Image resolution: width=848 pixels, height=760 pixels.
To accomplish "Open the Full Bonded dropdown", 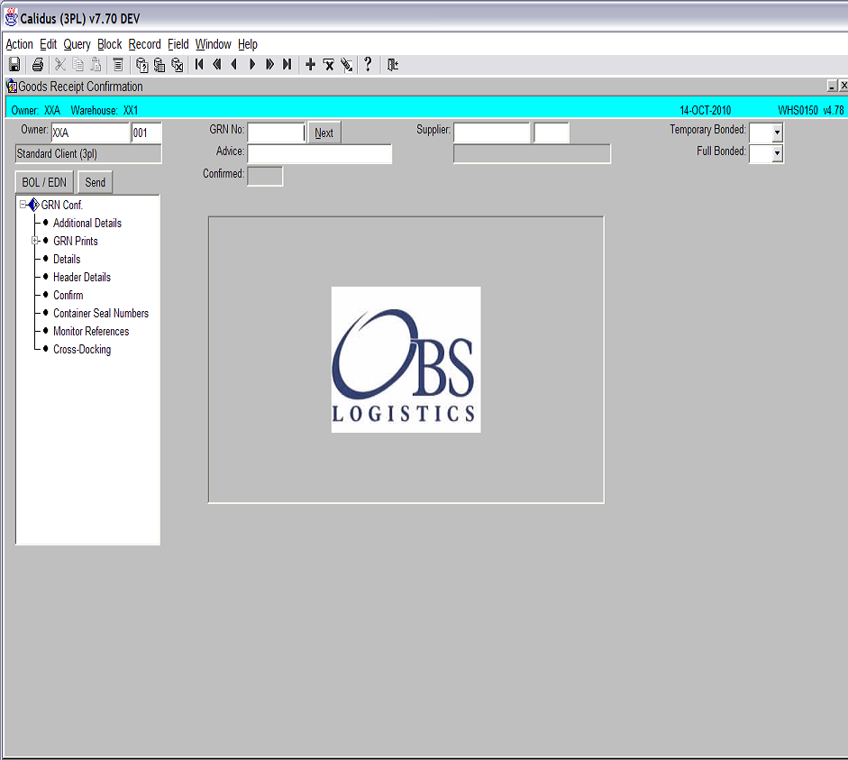I will (777, 153).
